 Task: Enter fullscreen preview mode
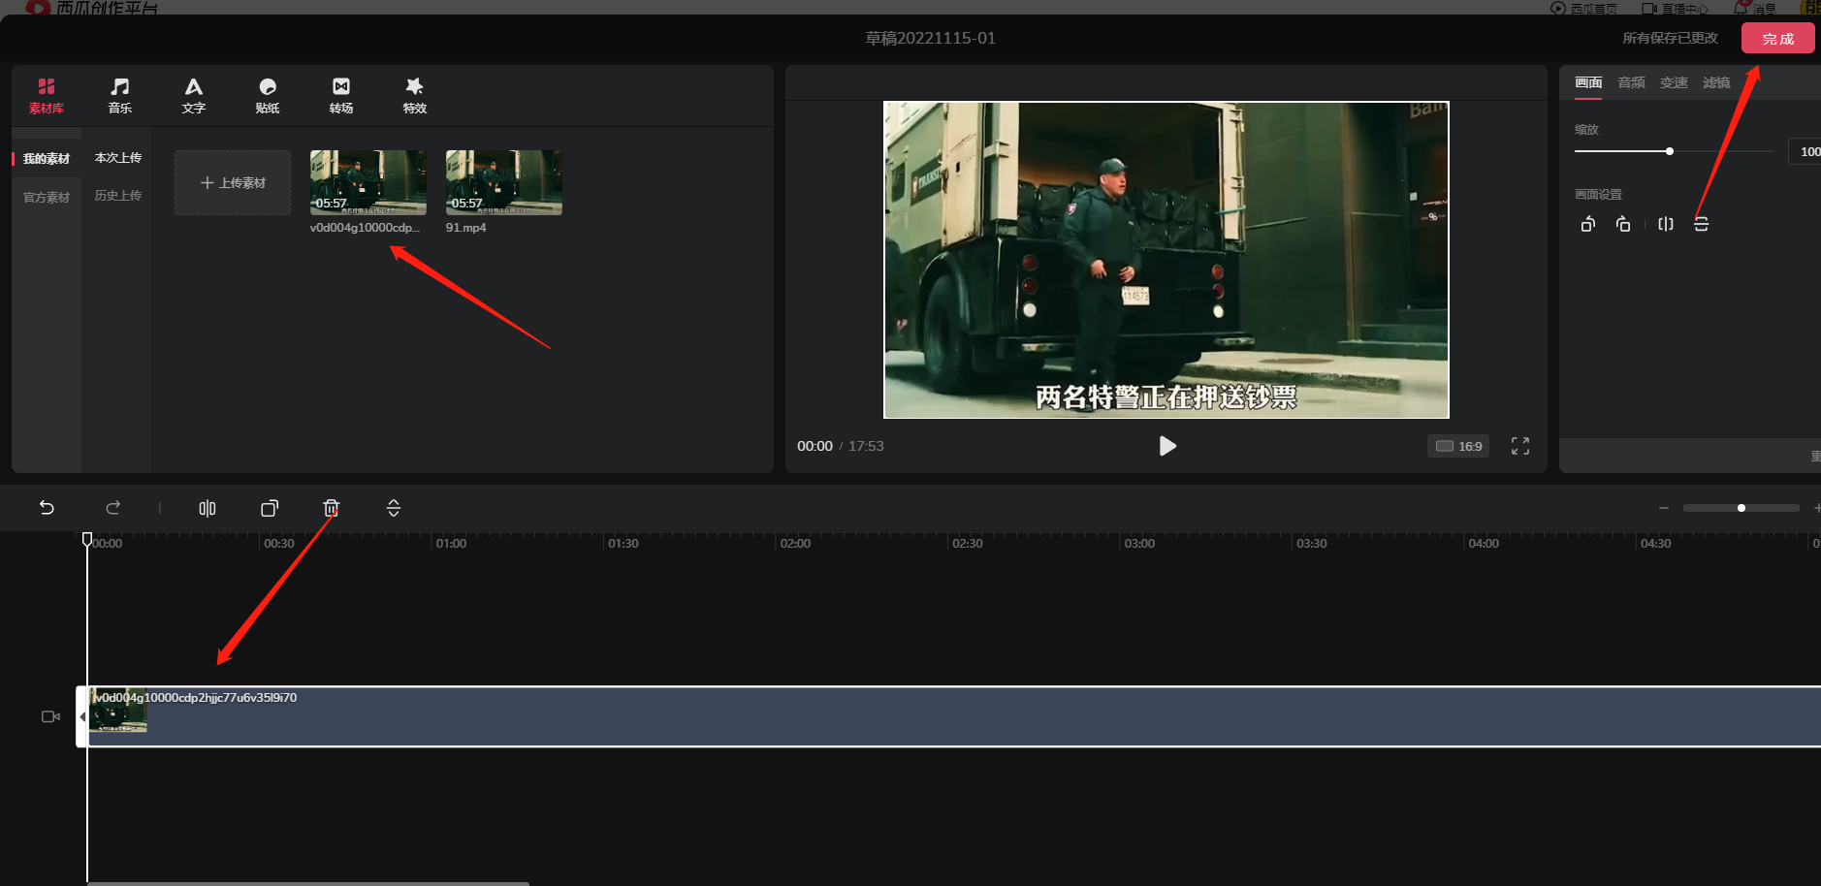(x=1519, y=446)
